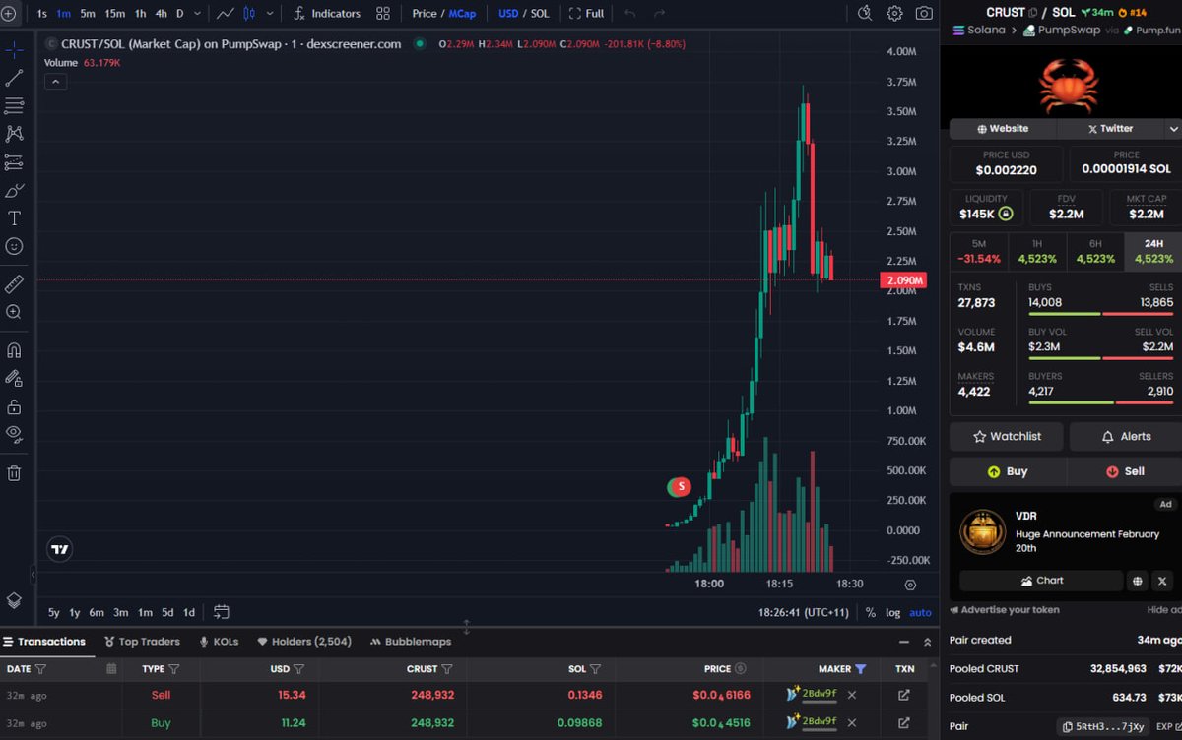
Task: Minimize the transactions panel
Action: [x=904, y=642]
